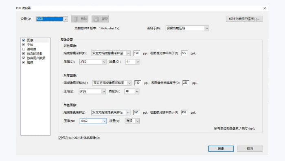
Task: Click color image 150 ppi input field
Action: pyautogui.click(x=137, y=53)
